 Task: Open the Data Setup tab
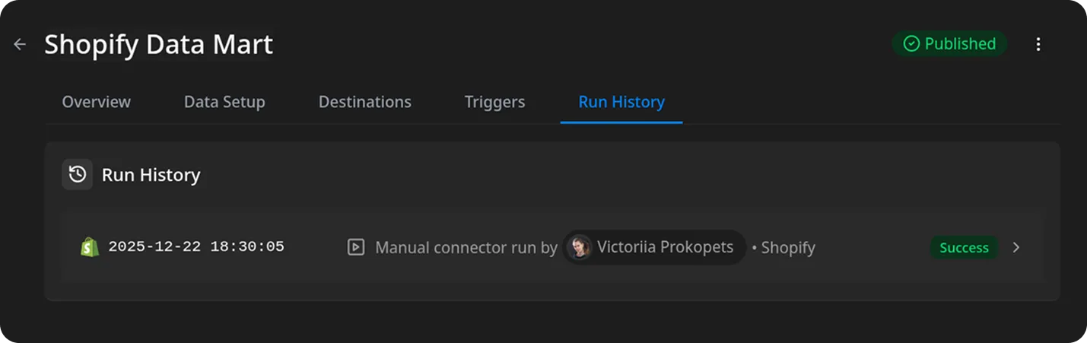click(x=224, y=102)
